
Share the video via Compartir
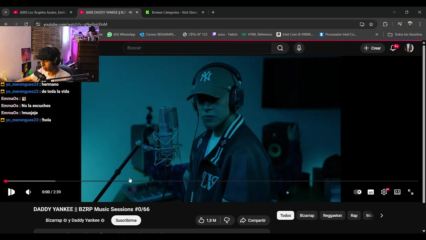[253, 220]
